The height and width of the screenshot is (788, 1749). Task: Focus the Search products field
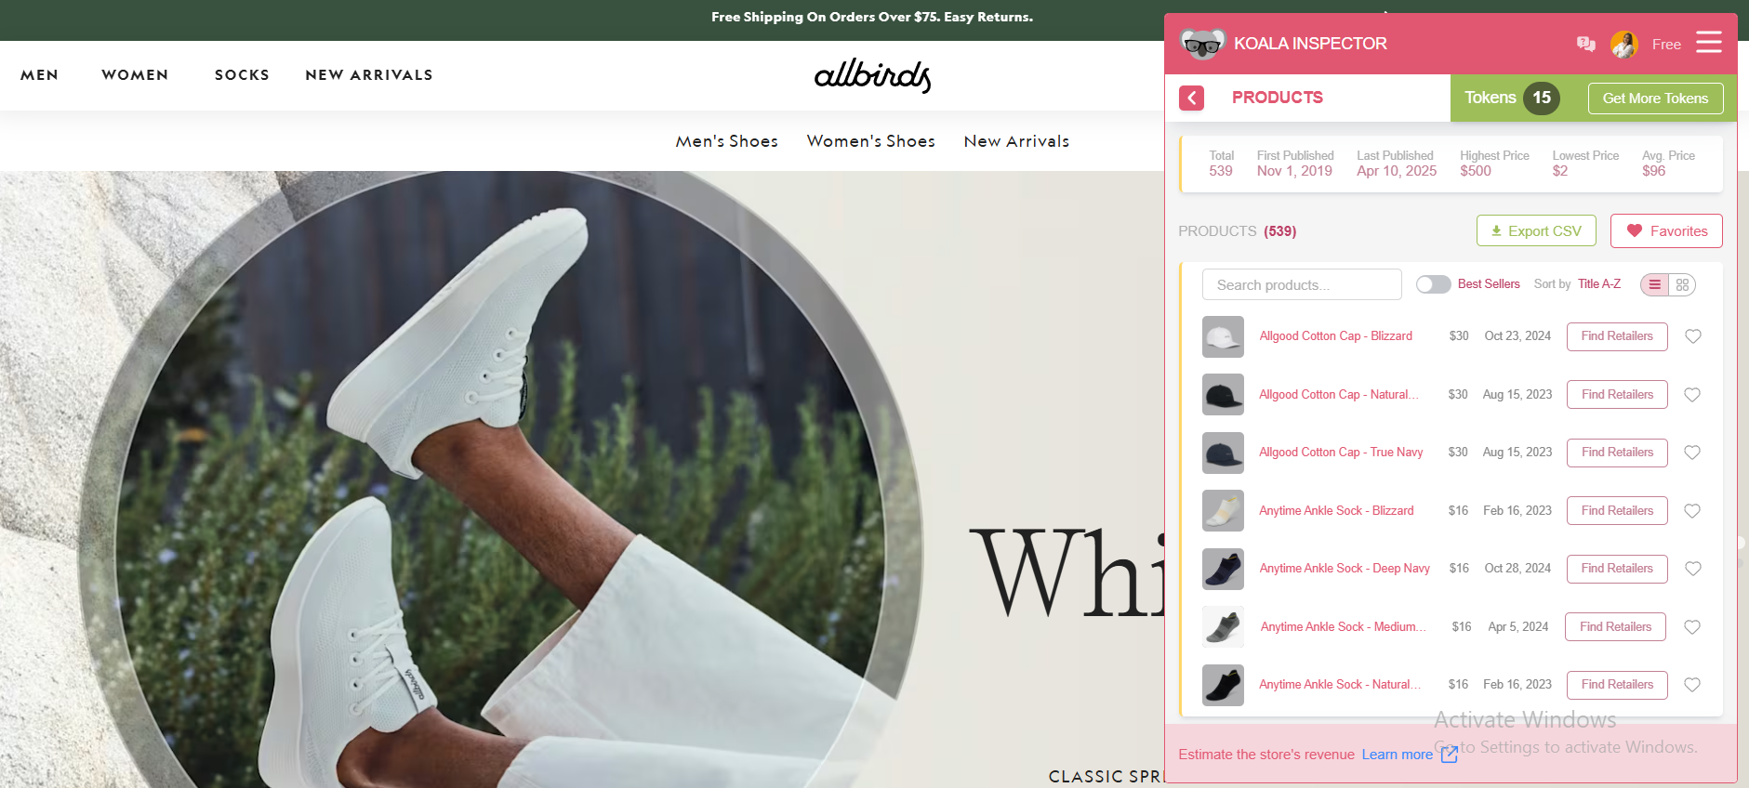[x=1302, y=284]
